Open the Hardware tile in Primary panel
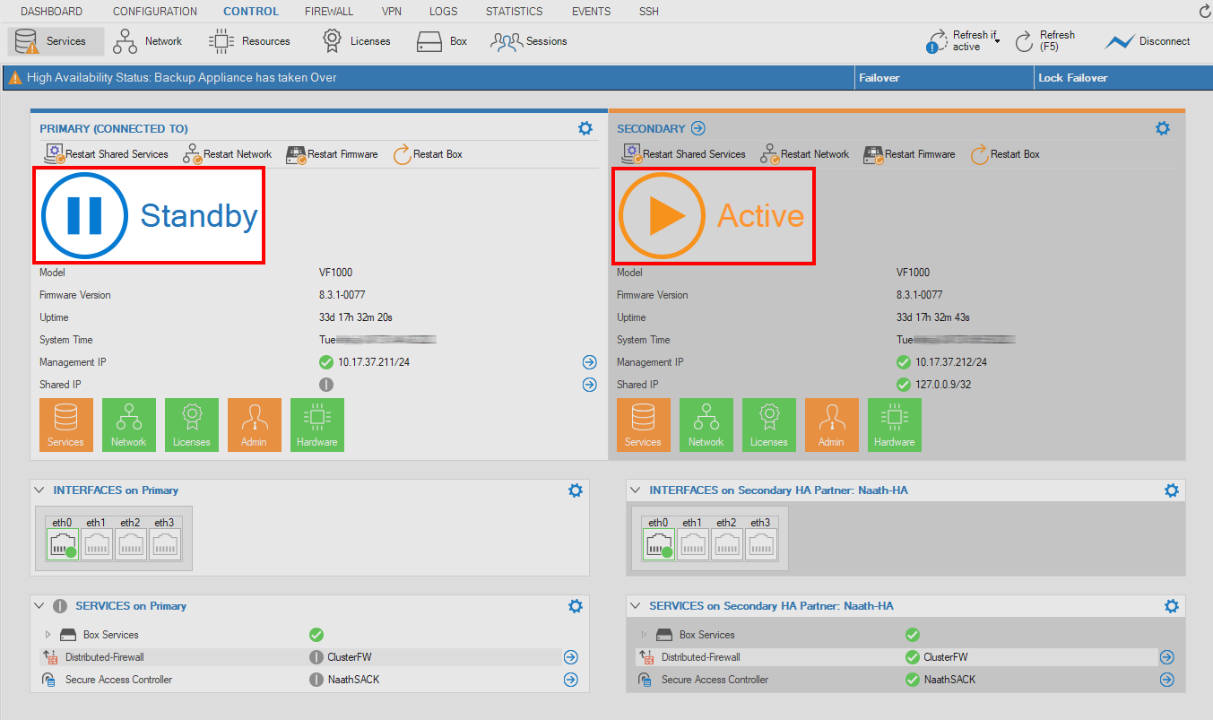This screenshot has width=1213, height=720. coord(317,424)
